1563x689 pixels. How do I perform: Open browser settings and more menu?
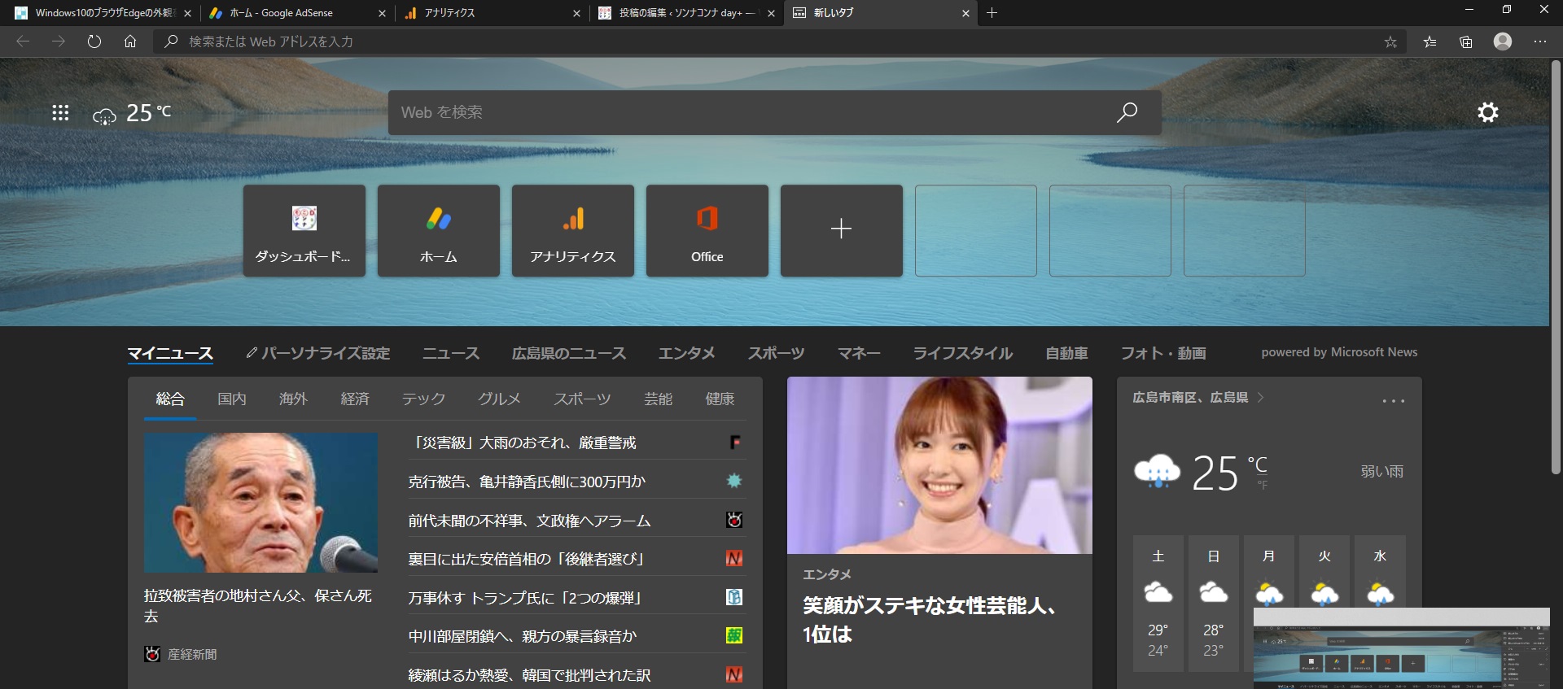1540,41
